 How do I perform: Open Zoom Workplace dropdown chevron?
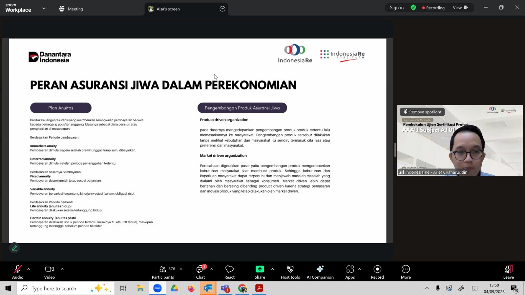tap(44, 8)
